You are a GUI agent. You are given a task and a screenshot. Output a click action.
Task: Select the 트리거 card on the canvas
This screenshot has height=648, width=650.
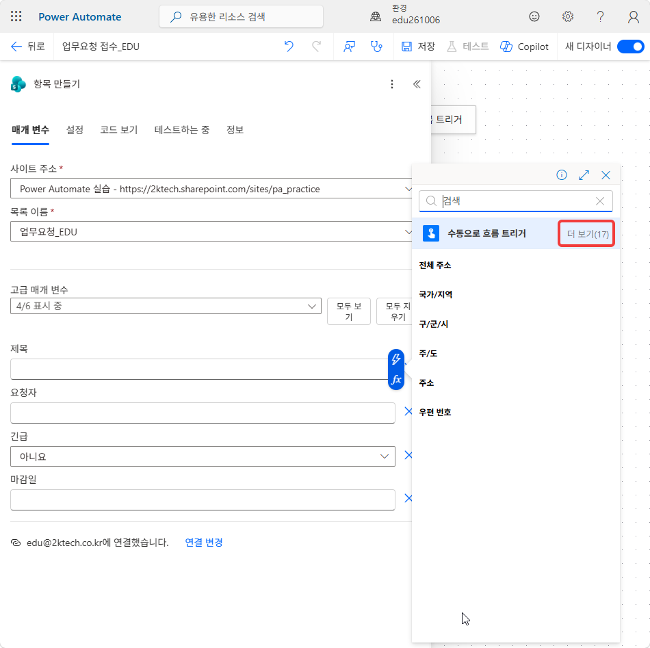[453, 120]
